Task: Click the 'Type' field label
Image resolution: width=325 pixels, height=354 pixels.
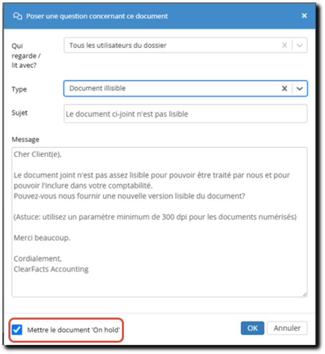Action: click(x=19, y=89)
